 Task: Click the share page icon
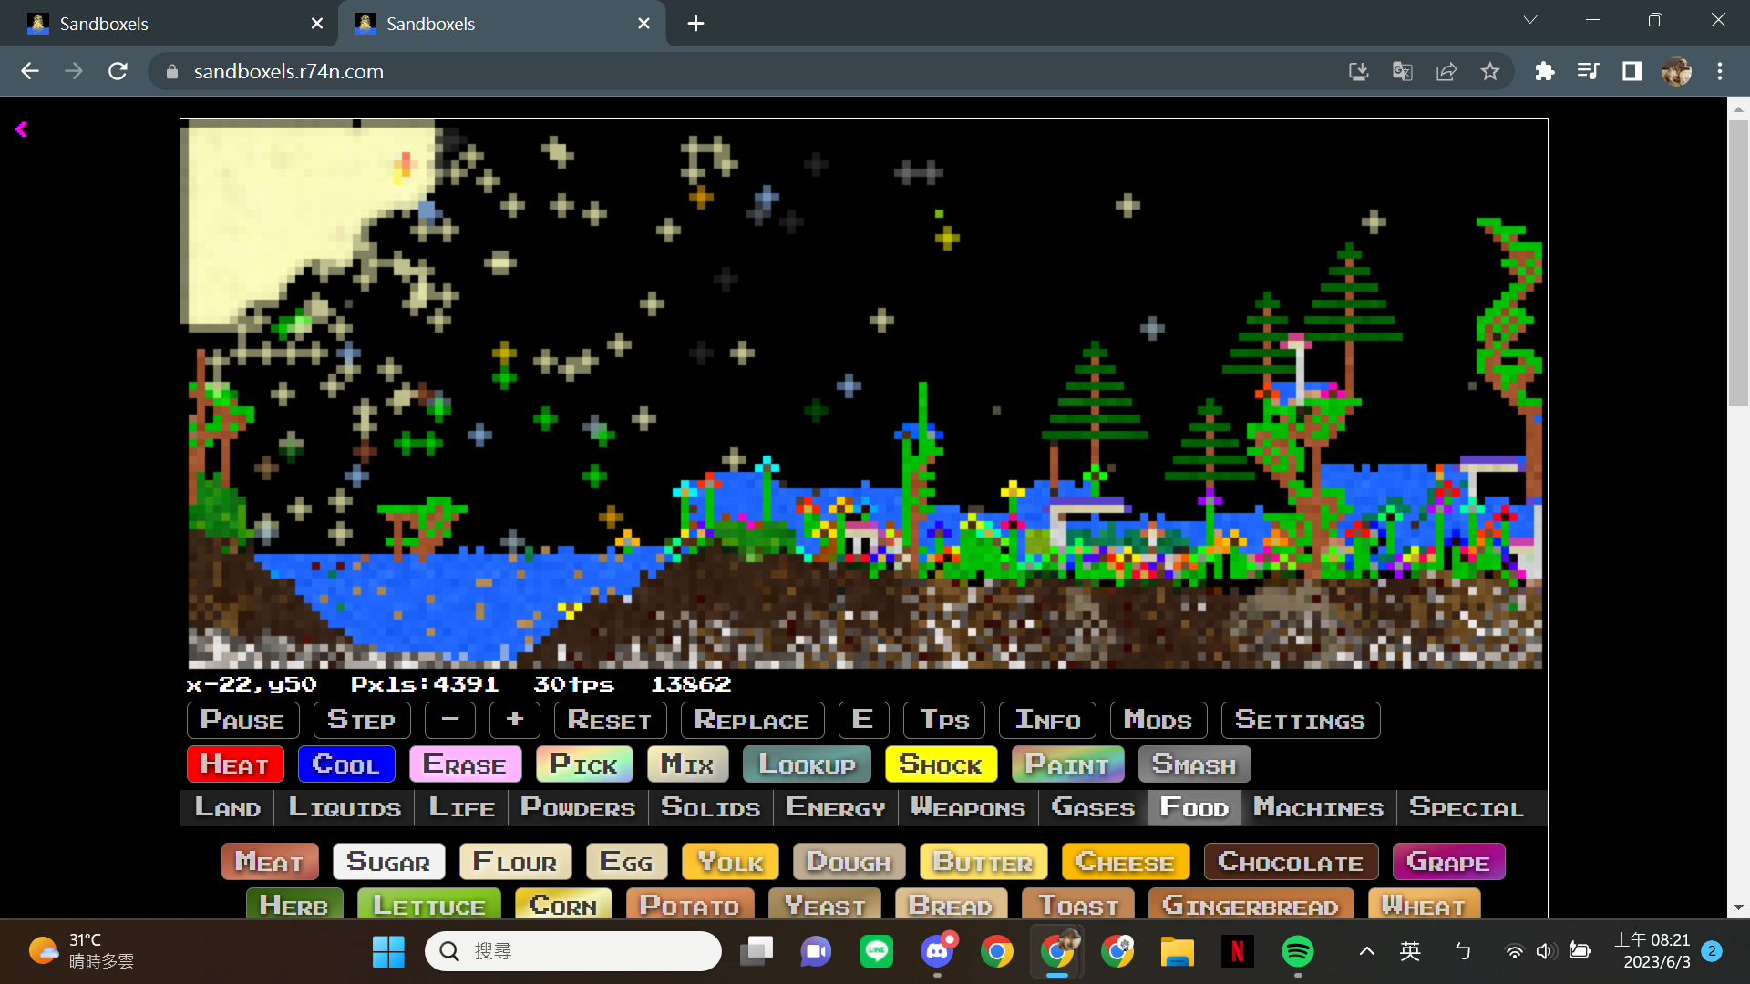[x=1446, y=71]
